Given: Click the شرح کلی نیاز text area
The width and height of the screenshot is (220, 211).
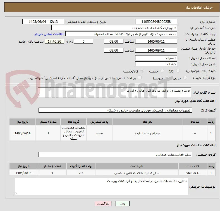Looking at the screenshot, I should point(114,92).
